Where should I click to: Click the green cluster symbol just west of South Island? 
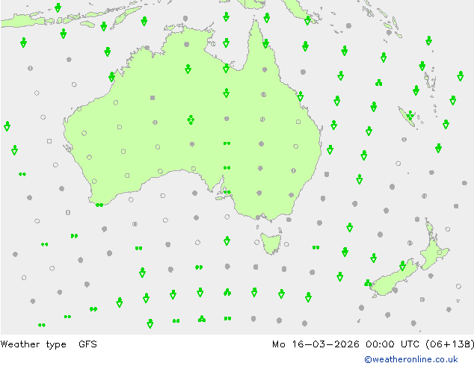[368, 283]
